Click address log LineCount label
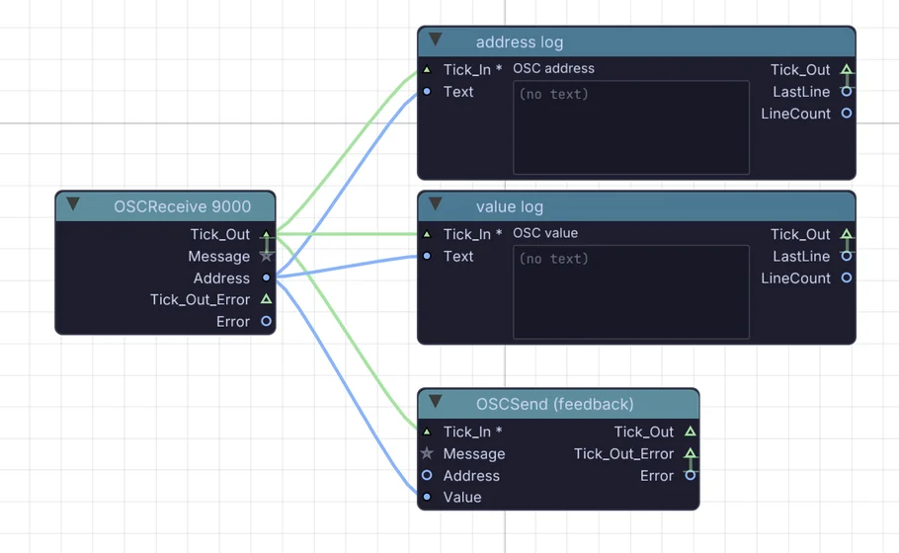The image size is (899, 553). pyautogui.click(x=796, y=114)
